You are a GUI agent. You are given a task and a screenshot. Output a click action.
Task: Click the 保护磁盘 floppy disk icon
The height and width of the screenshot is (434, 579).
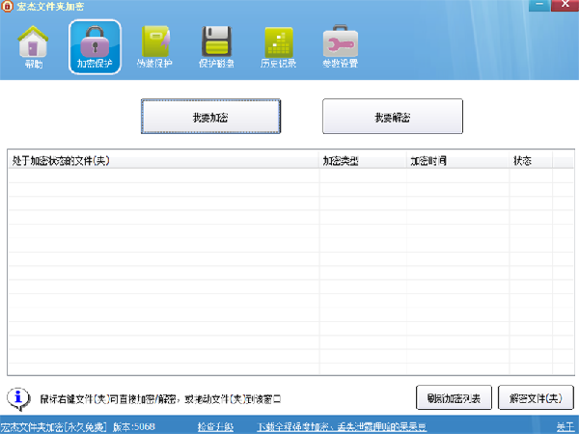[x=217, y=45]
